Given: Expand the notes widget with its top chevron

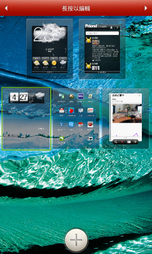Looking at the screenshot, I should pos(139,96).
